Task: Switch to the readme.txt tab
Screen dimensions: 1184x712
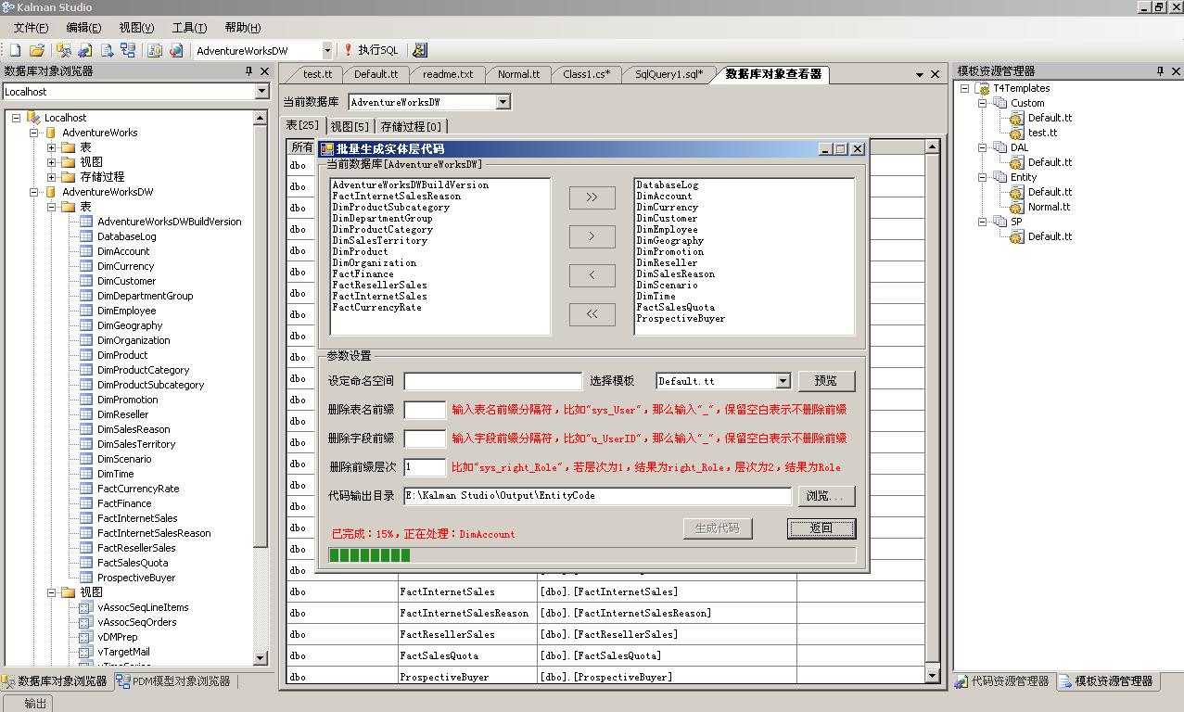Action: click(448, 74)
